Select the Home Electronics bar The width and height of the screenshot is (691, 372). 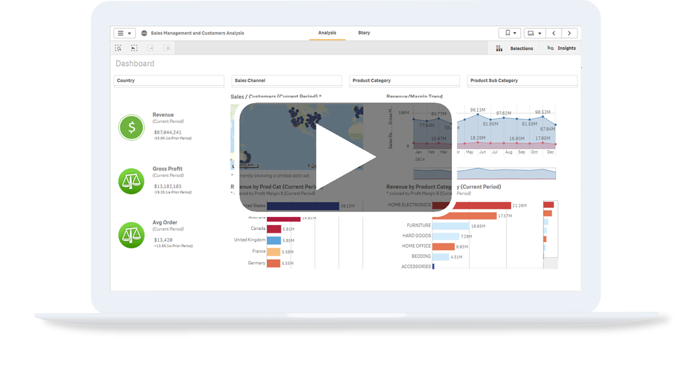click(x=471, y=206)
